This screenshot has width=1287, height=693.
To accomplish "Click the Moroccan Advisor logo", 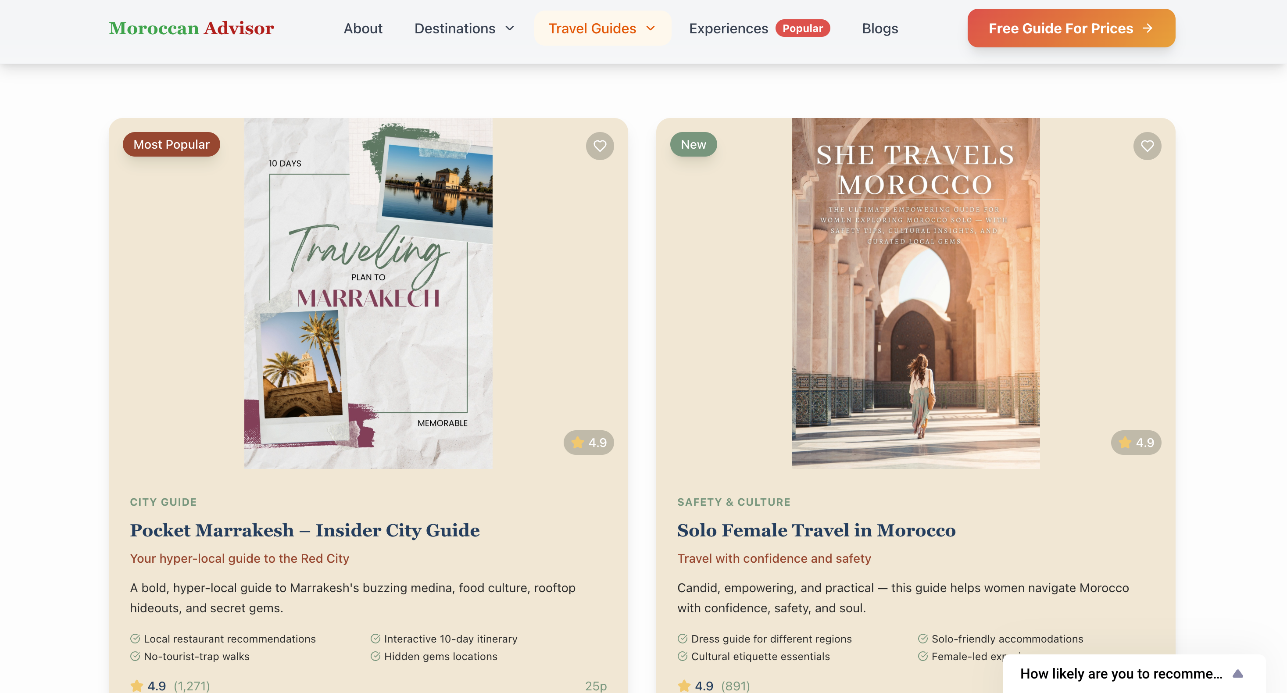I will click(191, 28).
